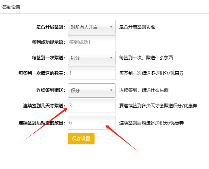Focus the 连续签到后赠送的数量 input

92,123
